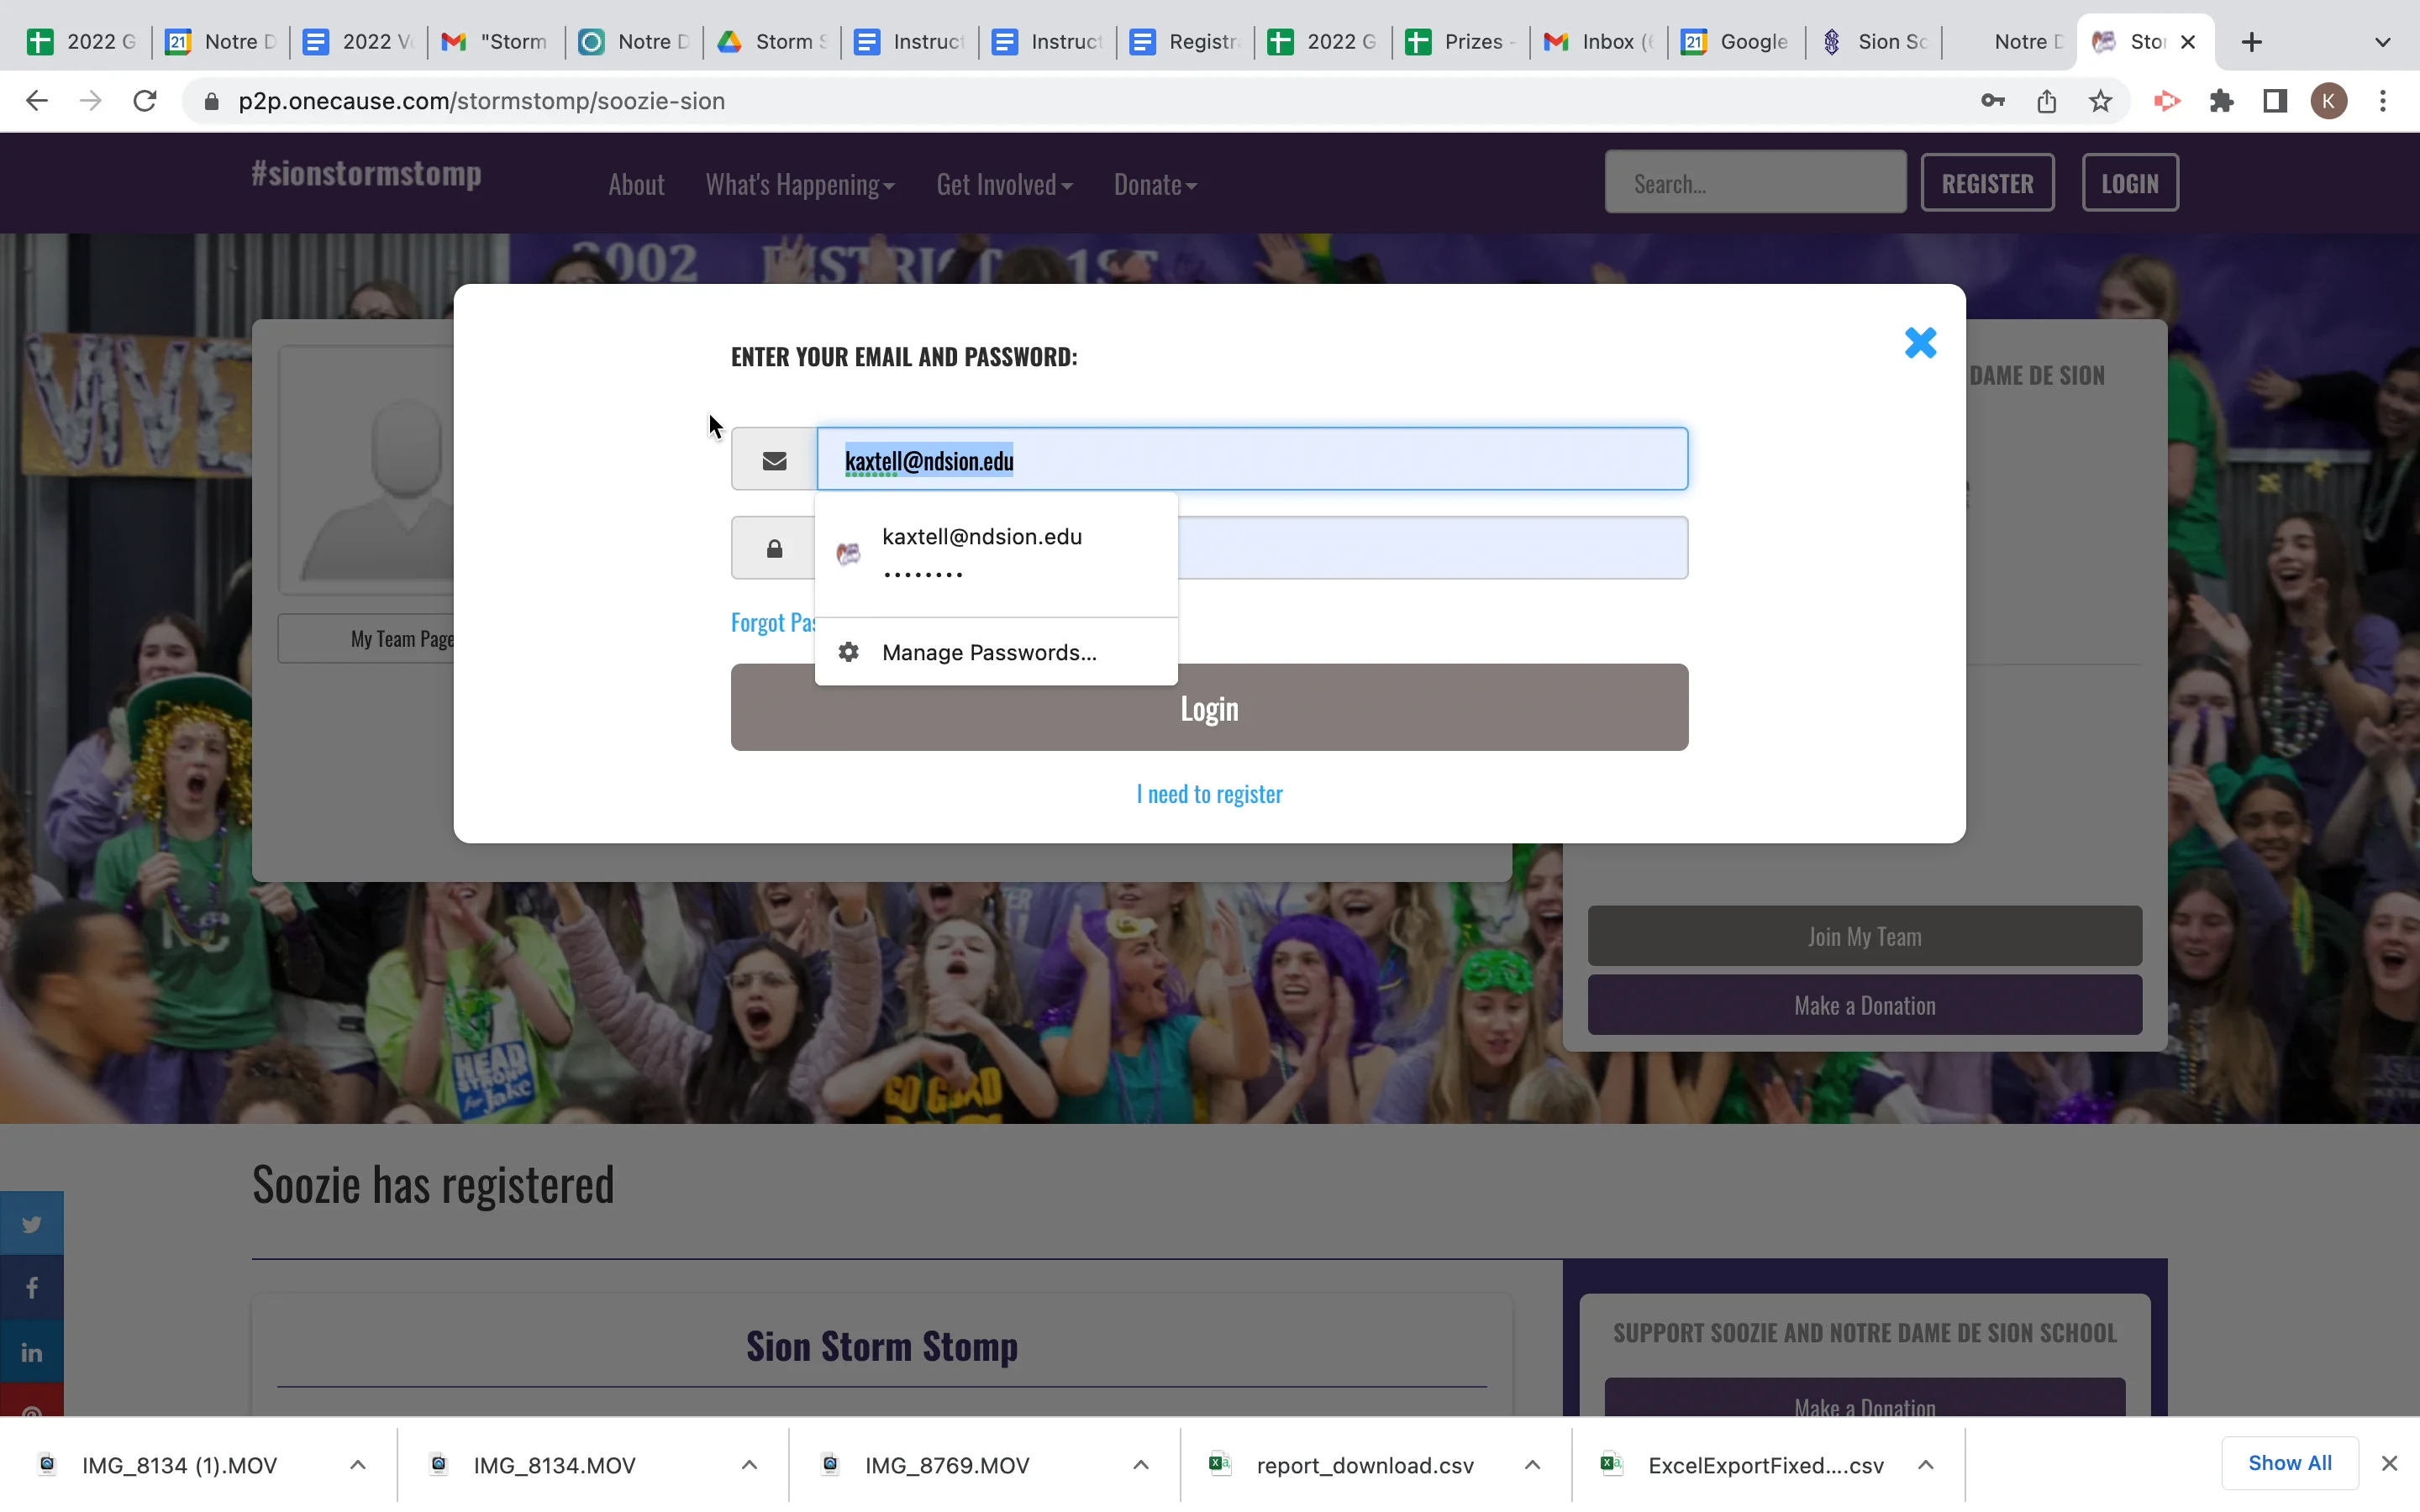
Task: Toggle the browser side panel icon
Action: coord(2275,101)
